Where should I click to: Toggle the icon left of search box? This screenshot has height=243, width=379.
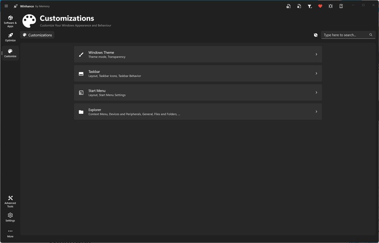point(316,35)
